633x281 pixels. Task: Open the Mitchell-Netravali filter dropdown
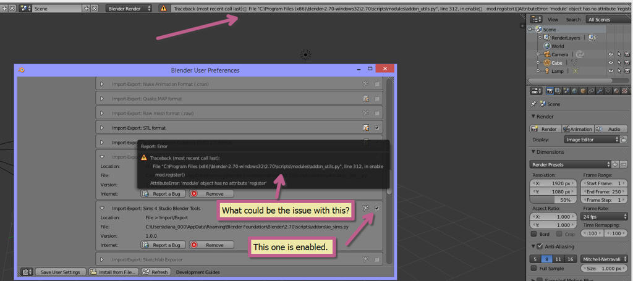tap(603, 259)
